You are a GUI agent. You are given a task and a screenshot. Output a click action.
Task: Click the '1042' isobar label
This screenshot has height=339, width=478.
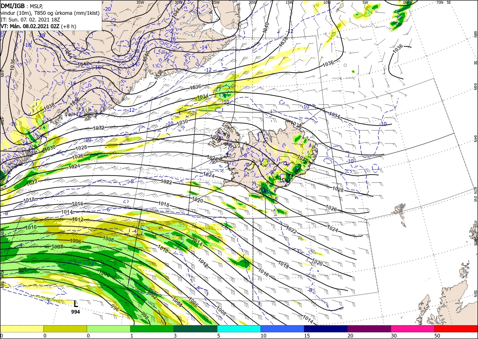click(x=83, y=64)
